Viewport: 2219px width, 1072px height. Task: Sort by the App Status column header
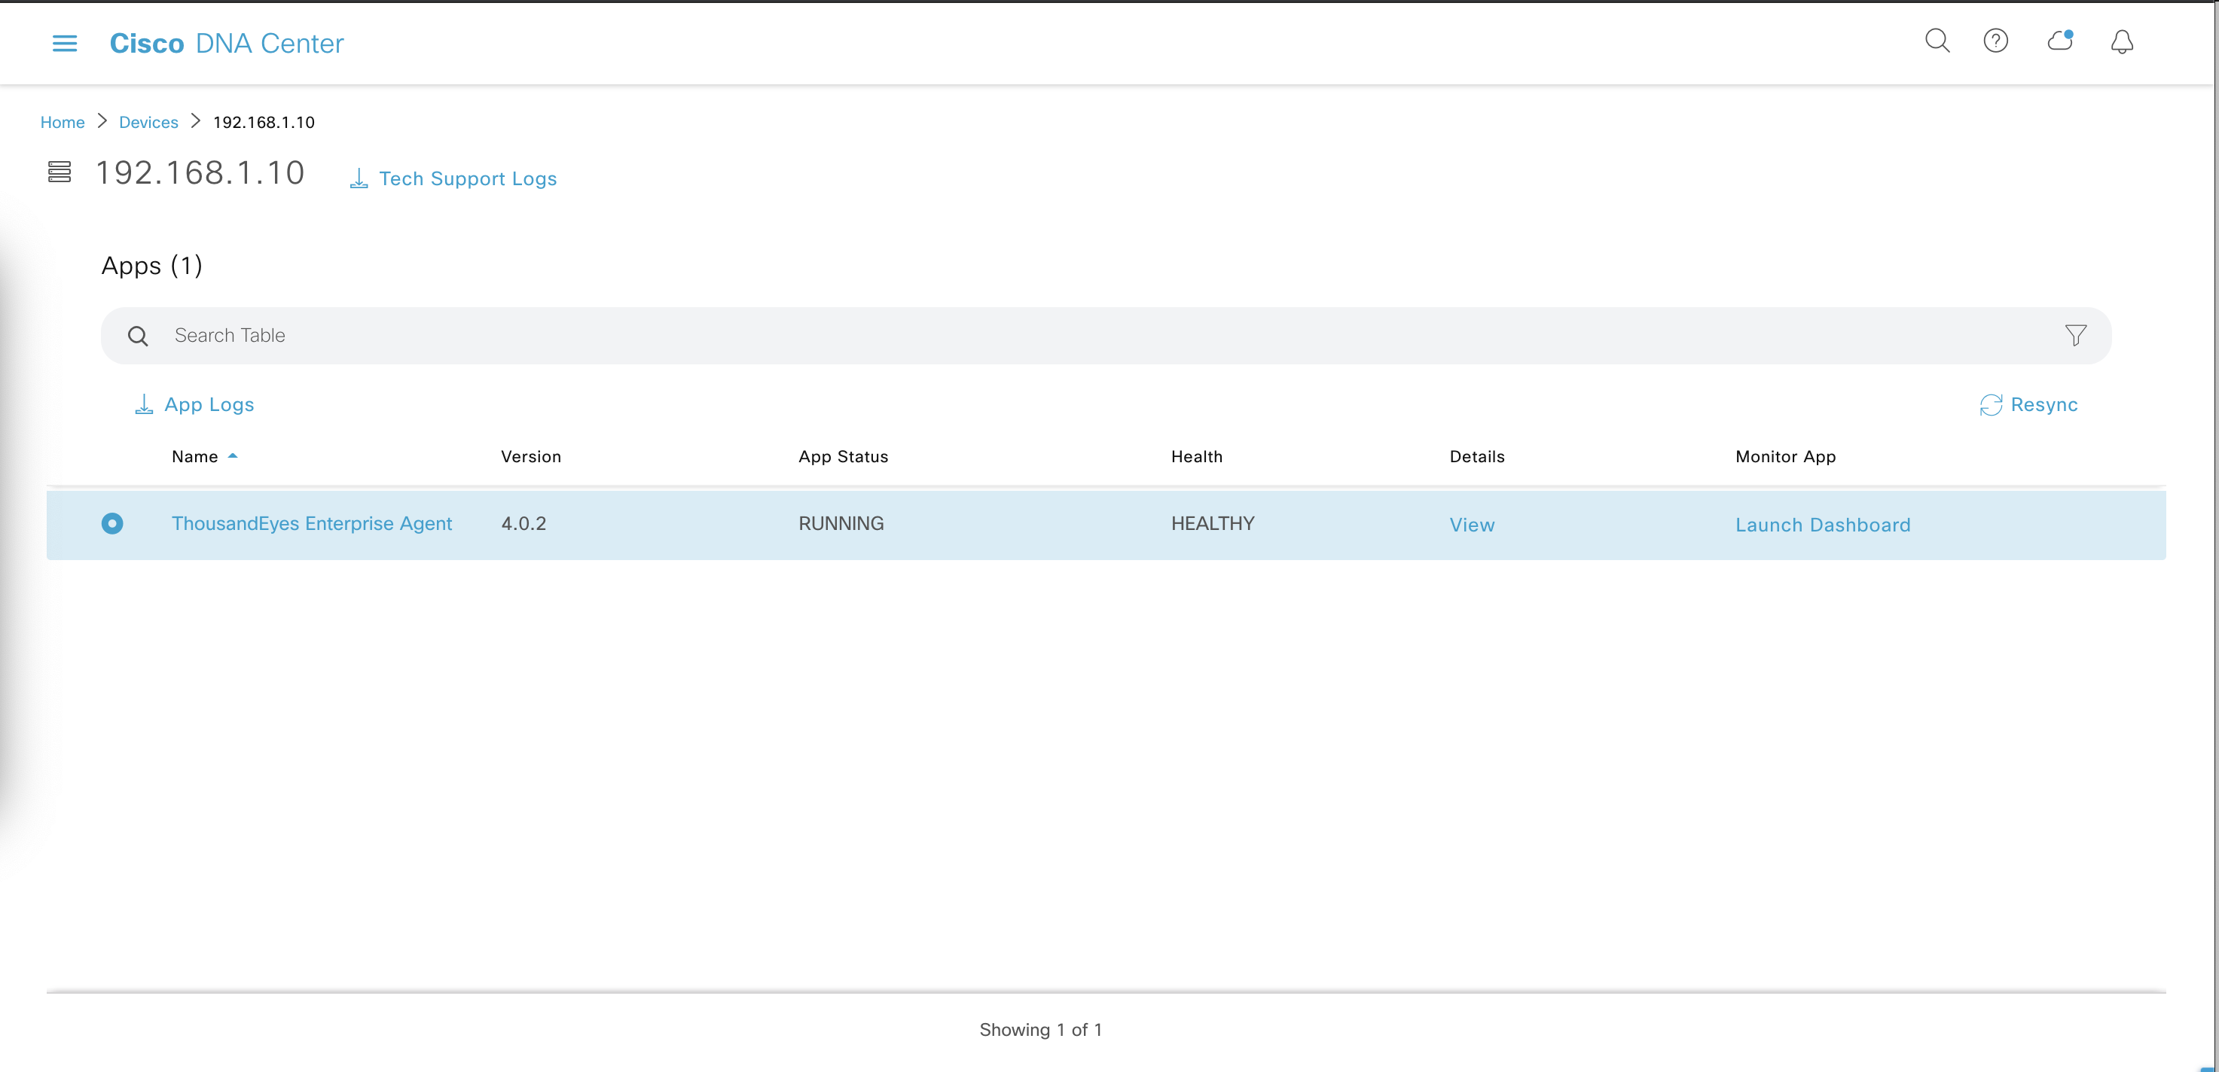pyautogui.click(x=842, y=456)
